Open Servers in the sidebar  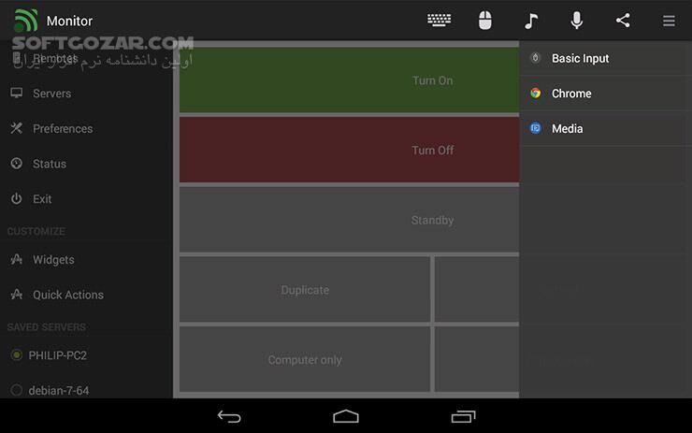(x=86, y=94)
